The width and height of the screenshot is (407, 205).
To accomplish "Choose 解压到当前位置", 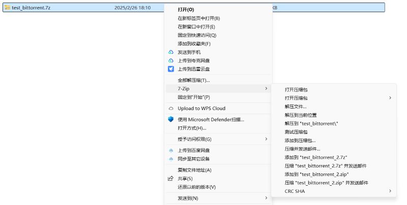I will pyautogui.click(x=301, y=115).
